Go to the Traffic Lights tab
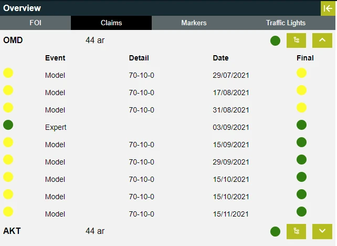337x246 pixels. [x=286, y=23]
